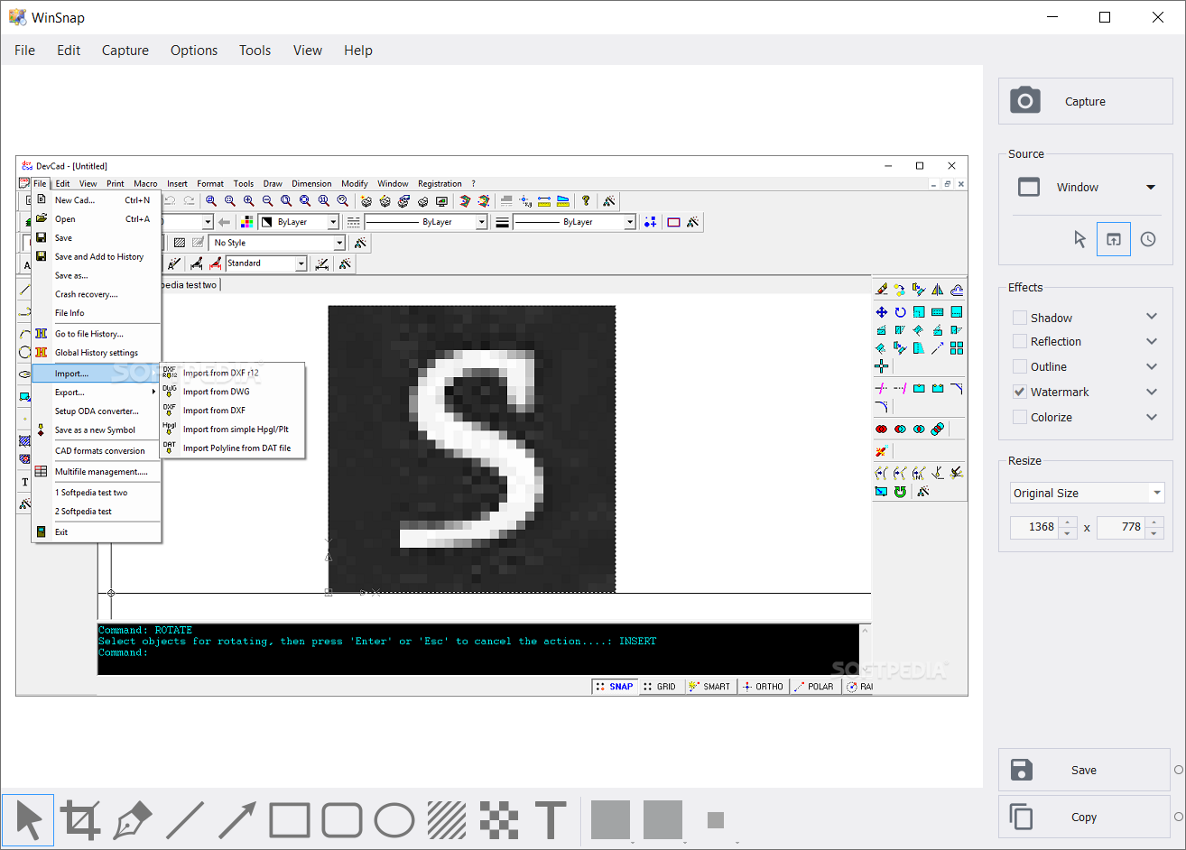This screenshot has width=1186, height=850.
Task: Click the height field showing 778
Action: pos(1122,527)
